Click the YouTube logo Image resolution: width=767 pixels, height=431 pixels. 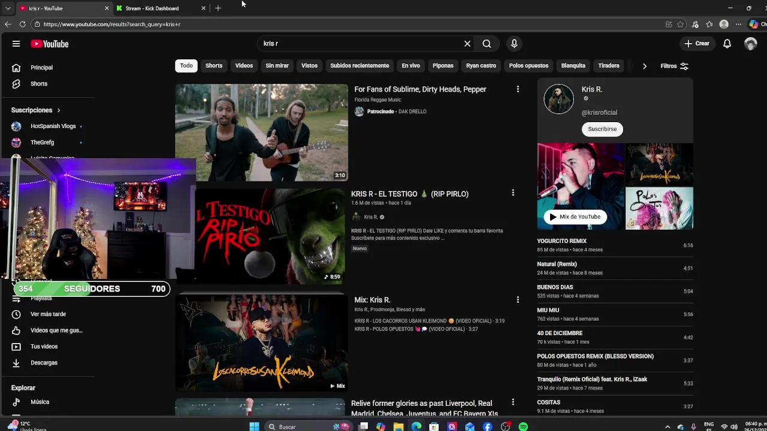[50, 44]
